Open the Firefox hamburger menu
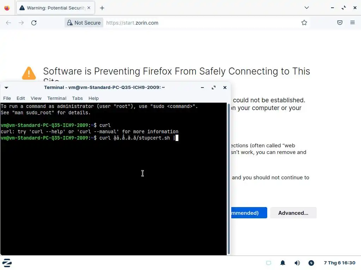Viewport: 361px width, 270px height. [353, 22]
